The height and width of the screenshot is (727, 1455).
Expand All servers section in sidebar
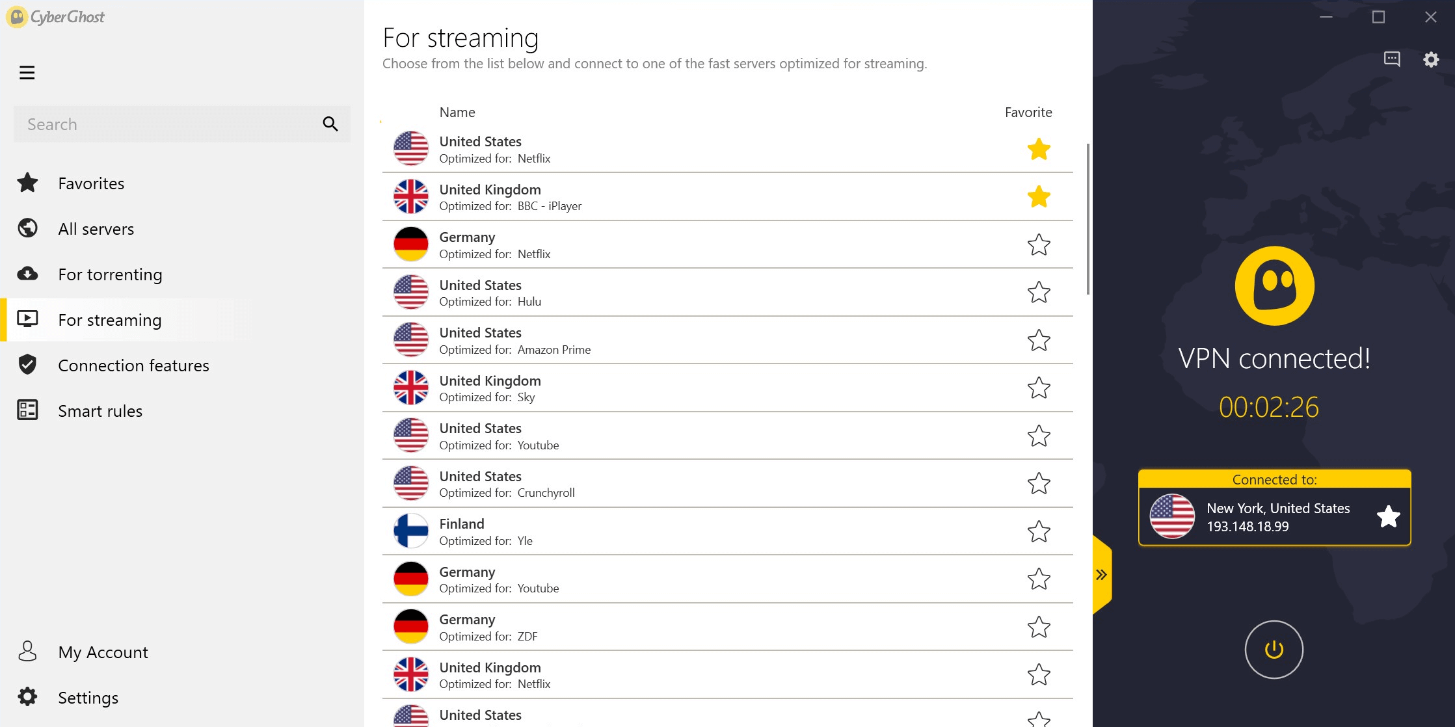(x=96, y=228)
